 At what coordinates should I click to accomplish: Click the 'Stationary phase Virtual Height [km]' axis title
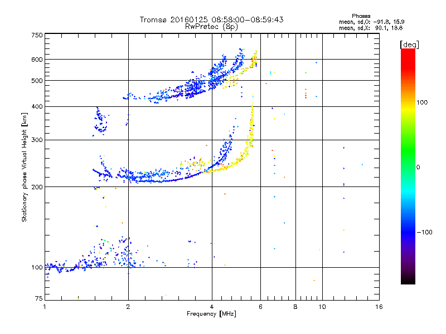(25, 167)
